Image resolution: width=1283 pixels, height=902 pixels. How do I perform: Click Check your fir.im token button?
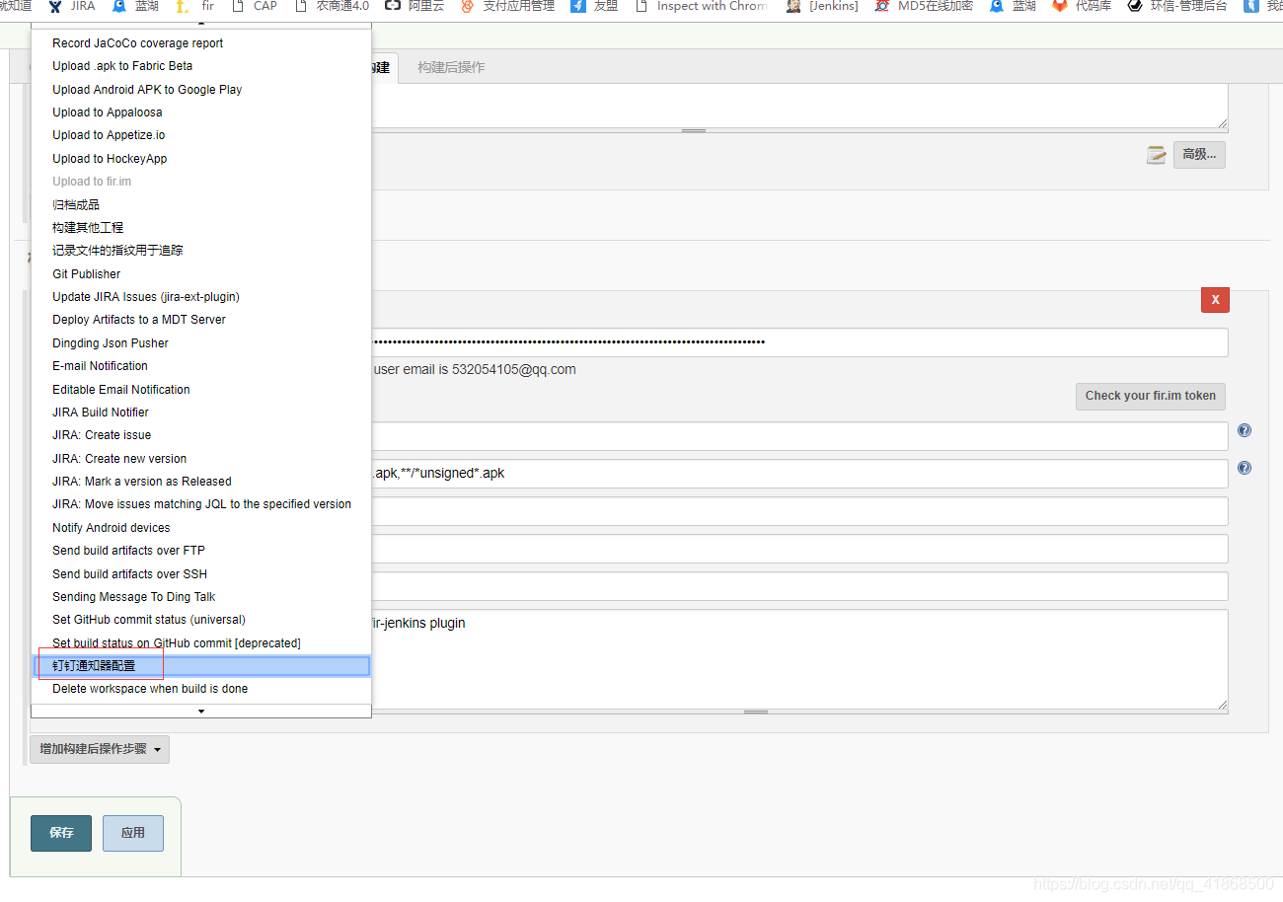click(x=1151, y=396)
